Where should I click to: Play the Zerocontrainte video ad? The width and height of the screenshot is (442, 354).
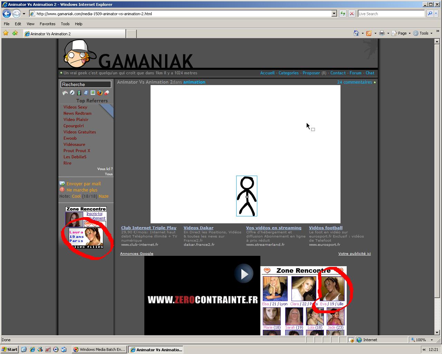(244, 274)
